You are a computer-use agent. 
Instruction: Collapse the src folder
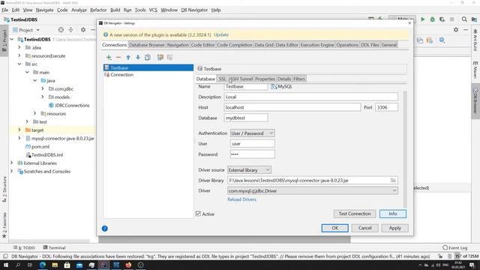coord(19,64)
